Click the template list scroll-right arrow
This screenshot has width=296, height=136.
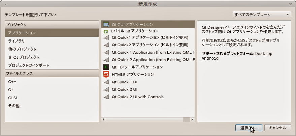coord(192,119)
